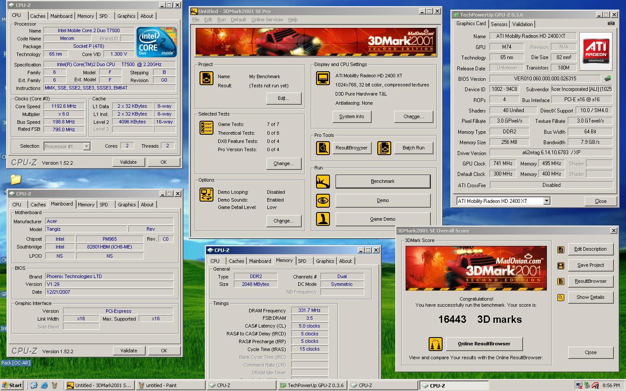Screen dimensions: 626x391
Task: Click the Project icon in 3DMark2001
Action: tap(206, 78)
